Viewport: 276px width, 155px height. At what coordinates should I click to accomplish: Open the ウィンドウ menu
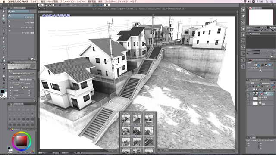[x=122, y=1]
